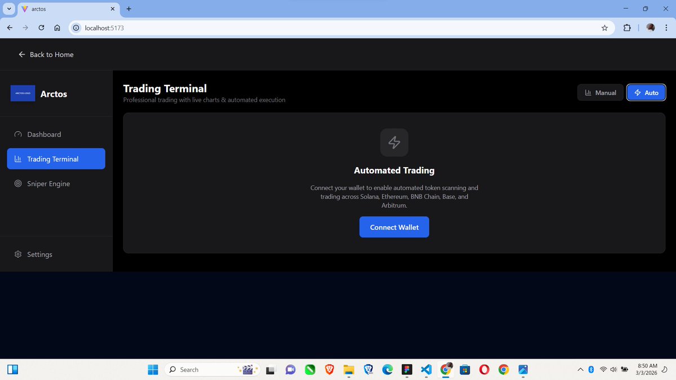Open Visual Studio Code from taskbar
Viewport: 676px width, 380px height.
click(426, 369)
